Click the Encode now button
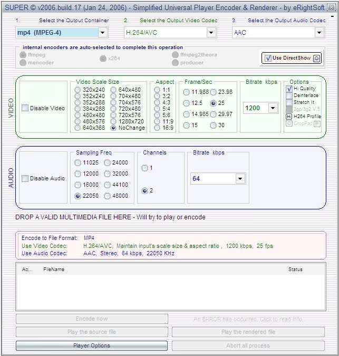The height and width of the screenshot is (356, 339). click(92, 319)
